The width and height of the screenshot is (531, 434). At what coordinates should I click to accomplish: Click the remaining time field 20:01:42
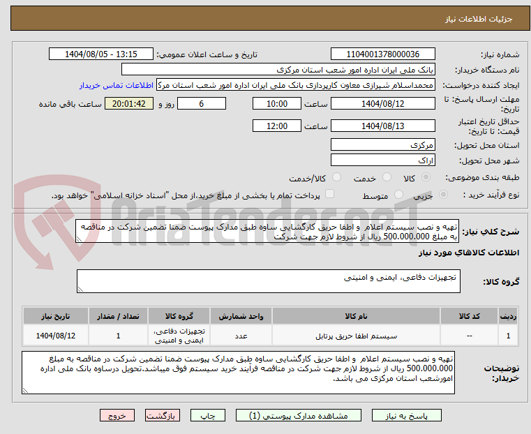[x=129, y=103]
